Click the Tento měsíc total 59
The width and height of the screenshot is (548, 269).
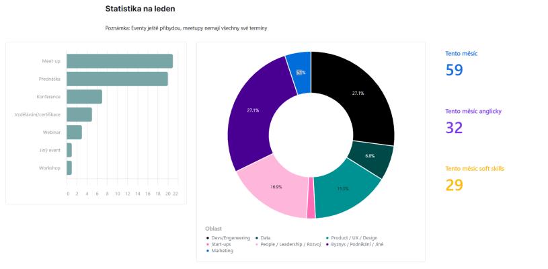click(x=454, y=70)
